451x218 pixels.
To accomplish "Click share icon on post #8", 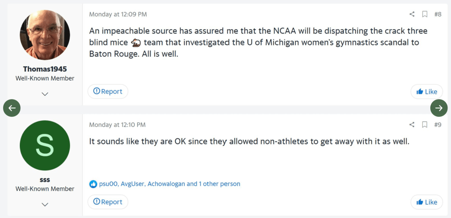I will (412, 14).
